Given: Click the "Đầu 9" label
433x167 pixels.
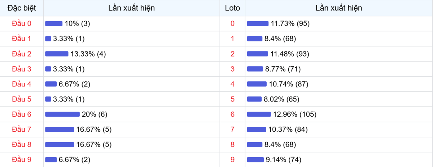Looking at the screenshot, I should point(22,159).
